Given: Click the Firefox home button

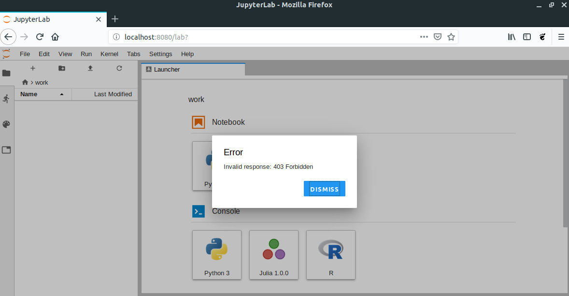Looking at the screenshot, I should pos(55,37).
